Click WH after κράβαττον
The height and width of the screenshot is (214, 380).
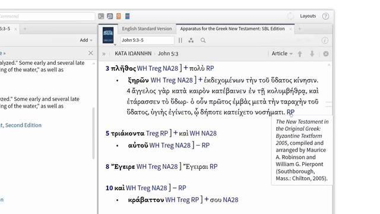(170, 200)
